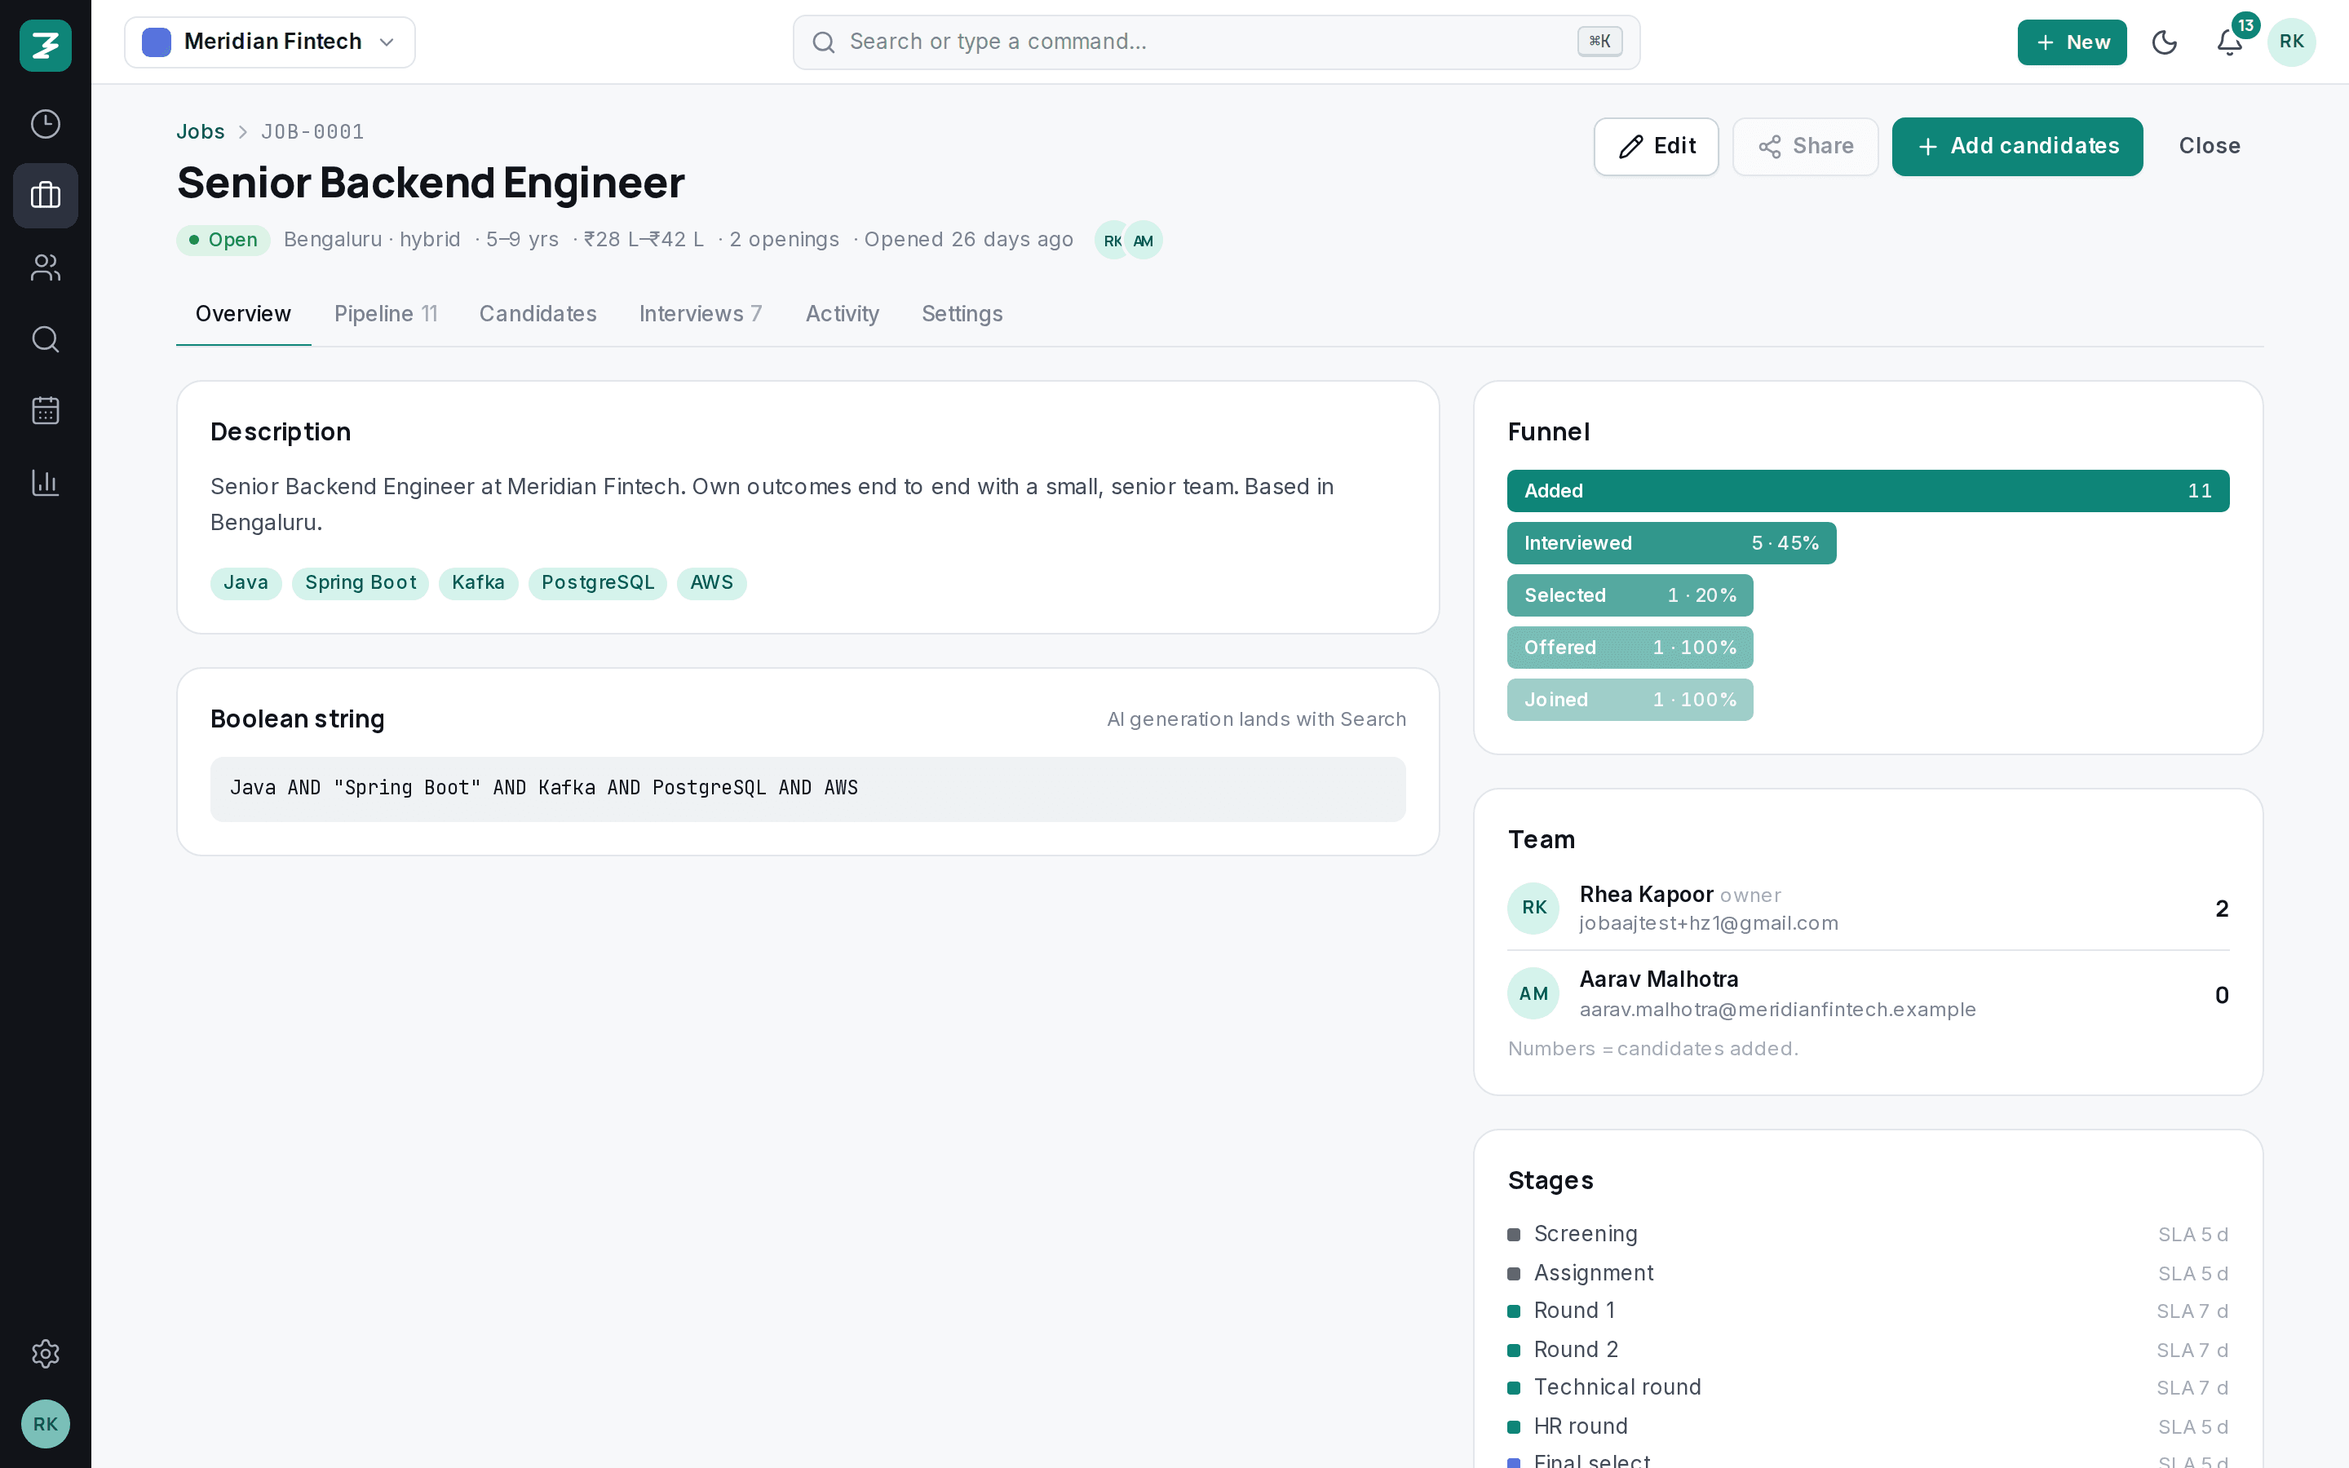Open the Jobs briefcase icon in the sidebar
The height and width of the screenshot is (1468, 2349).
pos(46,195)
